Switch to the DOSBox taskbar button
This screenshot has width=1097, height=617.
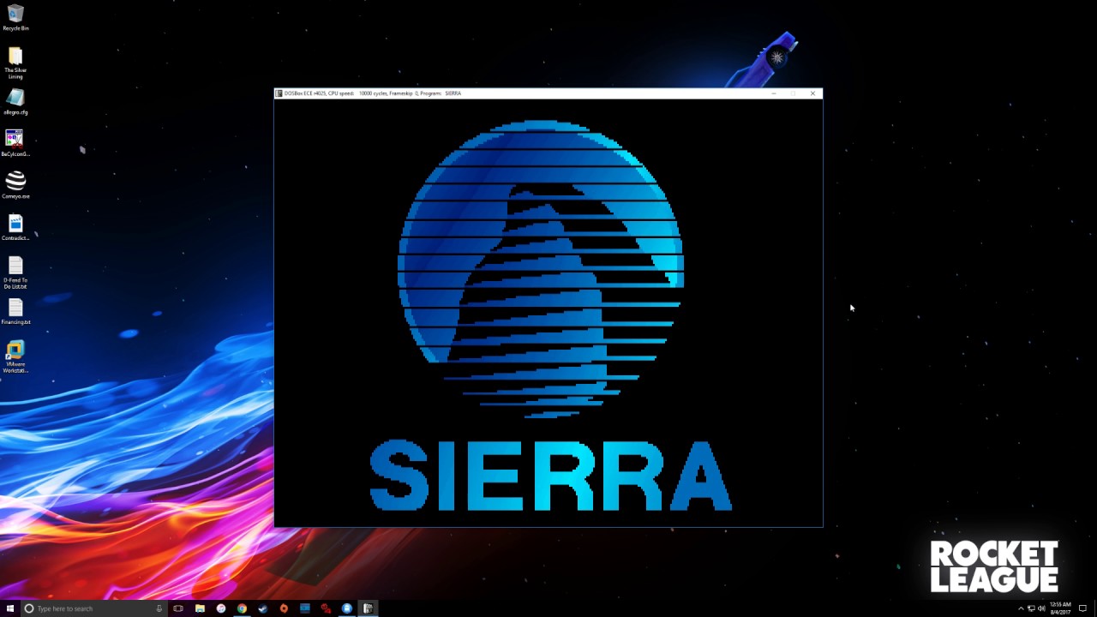click(368, 608)
